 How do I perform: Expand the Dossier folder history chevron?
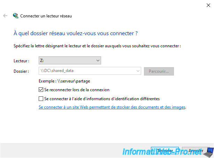tap(138, 71)
